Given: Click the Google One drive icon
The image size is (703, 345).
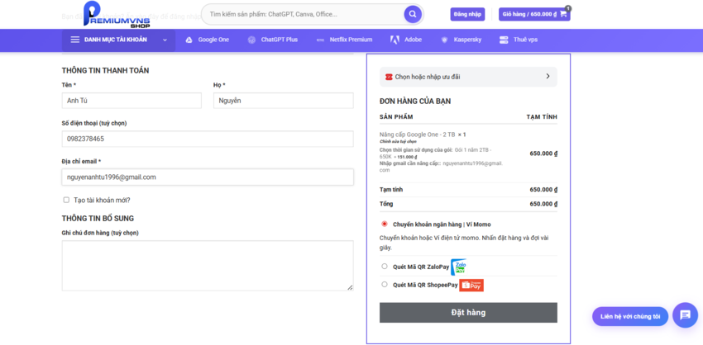Looking at the screenshot, I should click(189, 40).
